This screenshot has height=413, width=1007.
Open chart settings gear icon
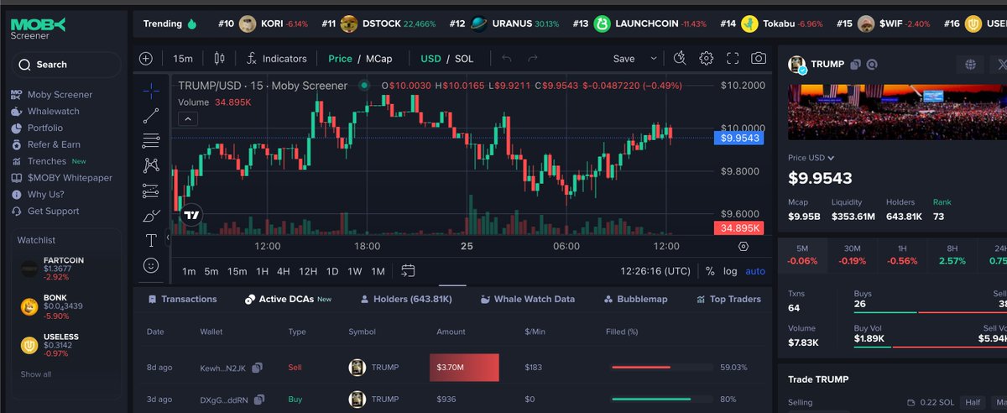tap(707, 58)
